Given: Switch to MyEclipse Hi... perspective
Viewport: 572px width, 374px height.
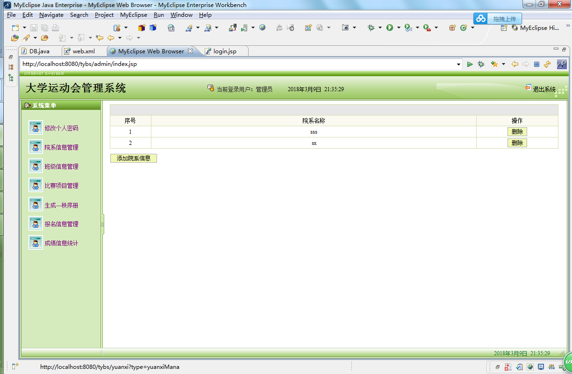Looking at the screenshot, I should [x=536, y=28].
